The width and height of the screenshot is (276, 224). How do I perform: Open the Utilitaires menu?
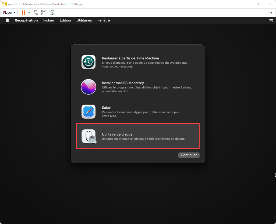[84, 20]
